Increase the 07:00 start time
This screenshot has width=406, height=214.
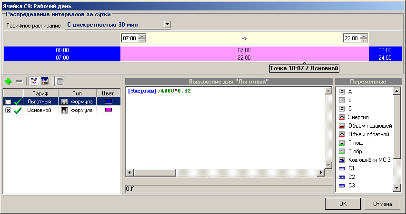[142, 37]
